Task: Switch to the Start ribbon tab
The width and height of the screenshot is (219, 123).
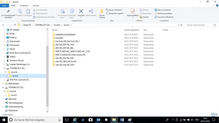Action: pos(13,5)
